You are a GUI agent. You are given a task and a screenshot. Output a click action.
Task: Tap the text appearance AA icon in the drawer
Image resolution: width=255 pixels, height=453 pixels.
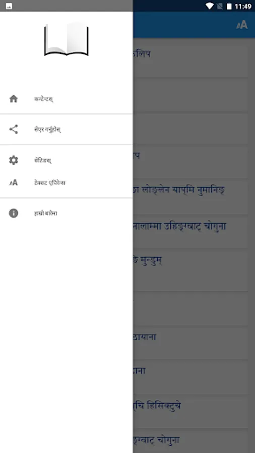tap(13, 183)
